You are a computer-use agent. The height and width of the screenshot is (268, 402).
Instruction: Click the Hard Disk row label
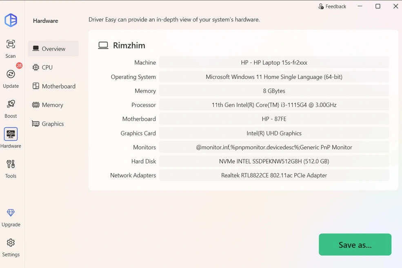144,161
